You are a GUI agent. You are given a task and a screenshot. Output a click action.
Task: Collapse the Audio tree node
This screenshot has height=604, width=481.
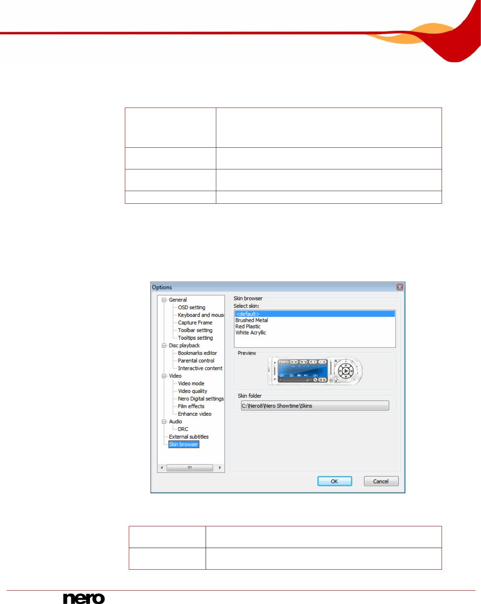pos(164,422)
